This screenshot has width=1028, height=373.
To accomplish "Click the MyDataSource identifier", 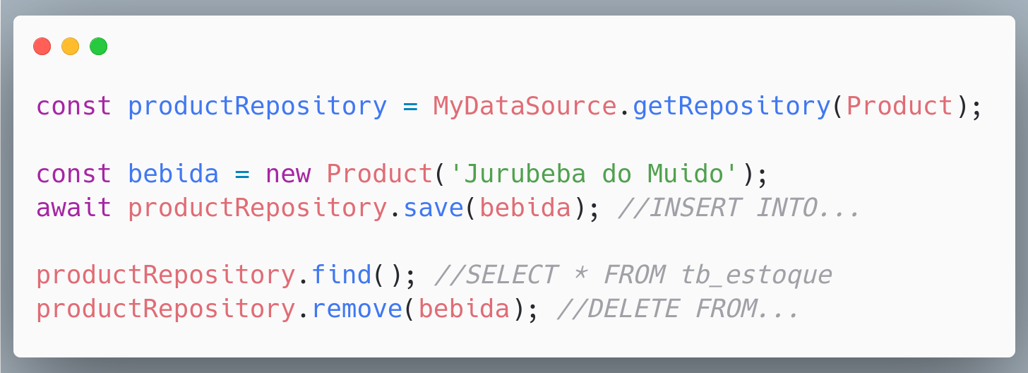I will tap(525, 106).
